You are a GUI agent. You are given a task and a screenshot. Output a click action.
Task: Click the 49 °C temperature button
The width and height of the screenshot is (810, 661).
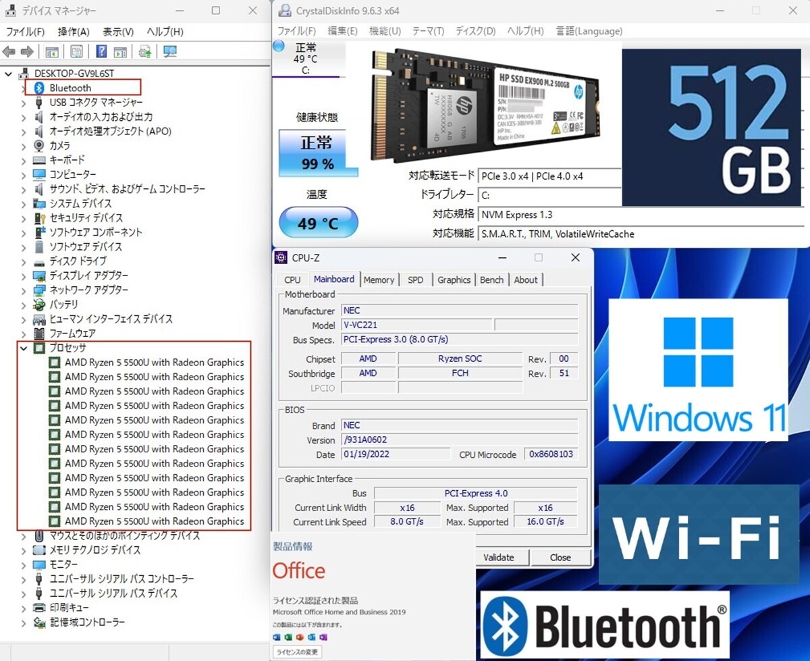pyautogui.click(x=318, y=223)
